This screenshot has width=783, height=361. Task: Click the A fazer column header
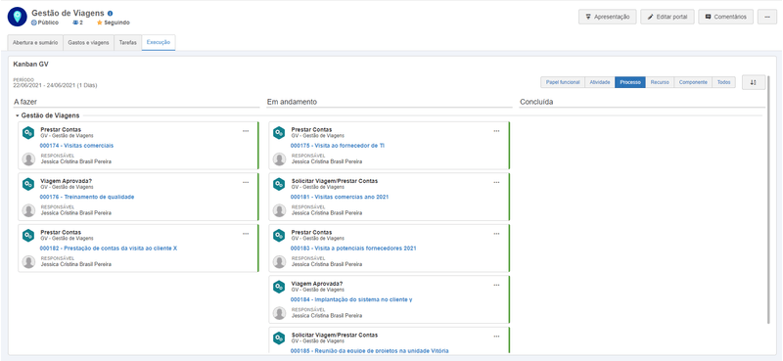(25, 102)
